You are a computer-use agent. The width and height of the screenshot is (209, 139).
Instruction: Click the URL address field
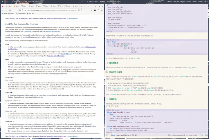(52, 10)
